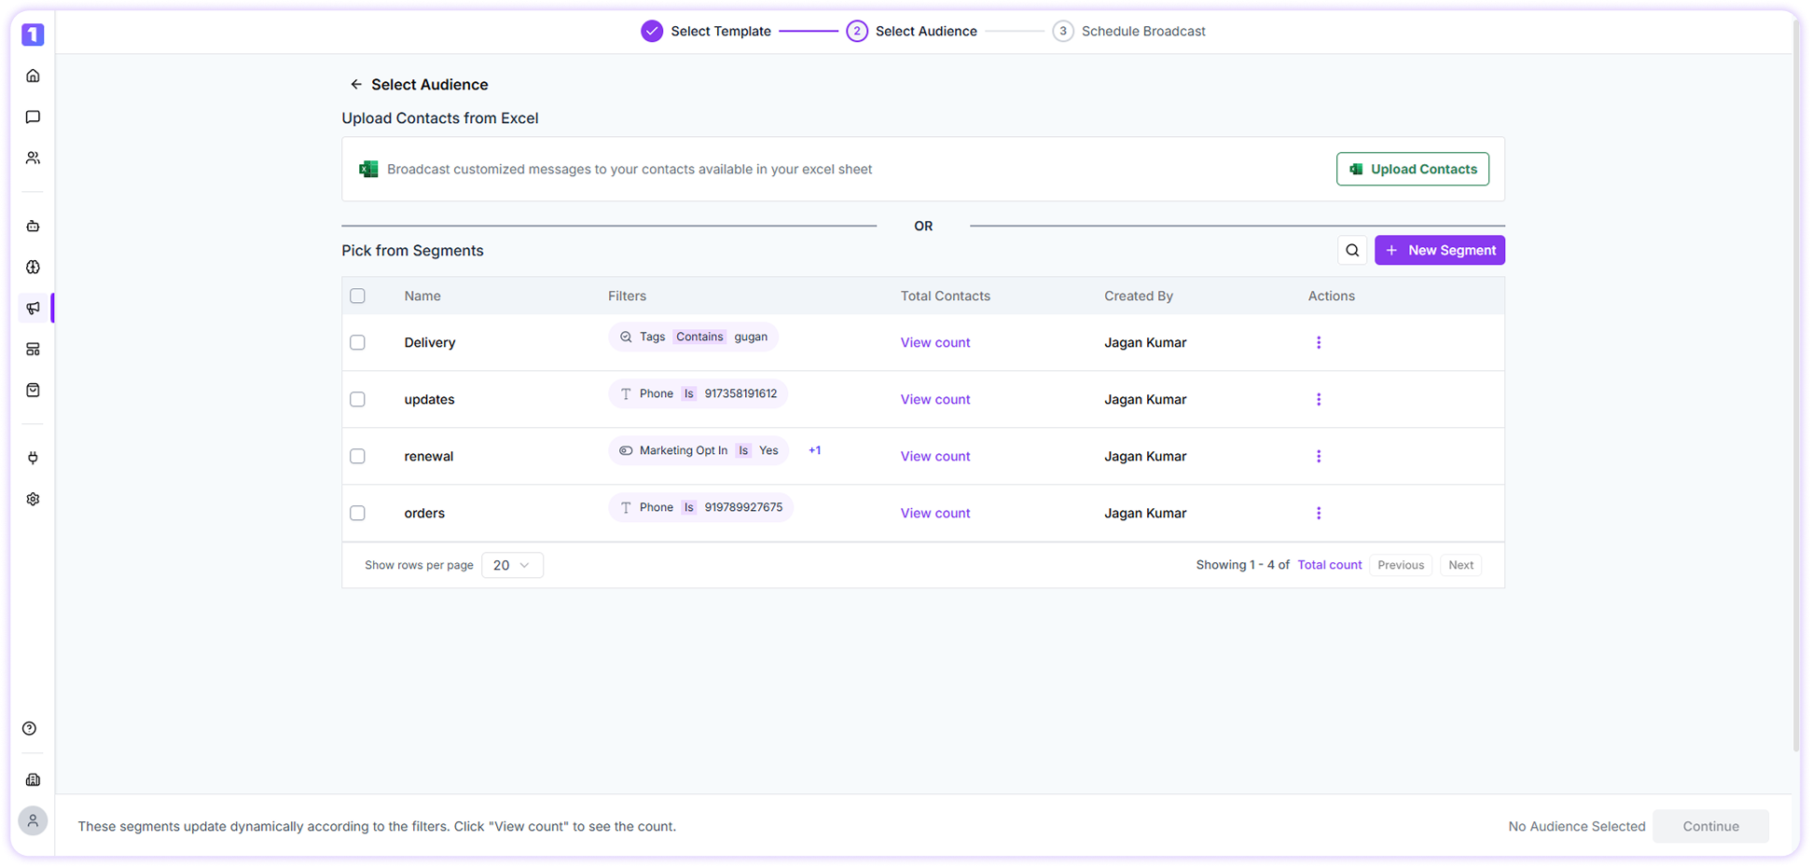Image resolution: width=1811 pixels, height=867 pixels.
Task: Click View count for renewal segment
Action: coord(935,456)
